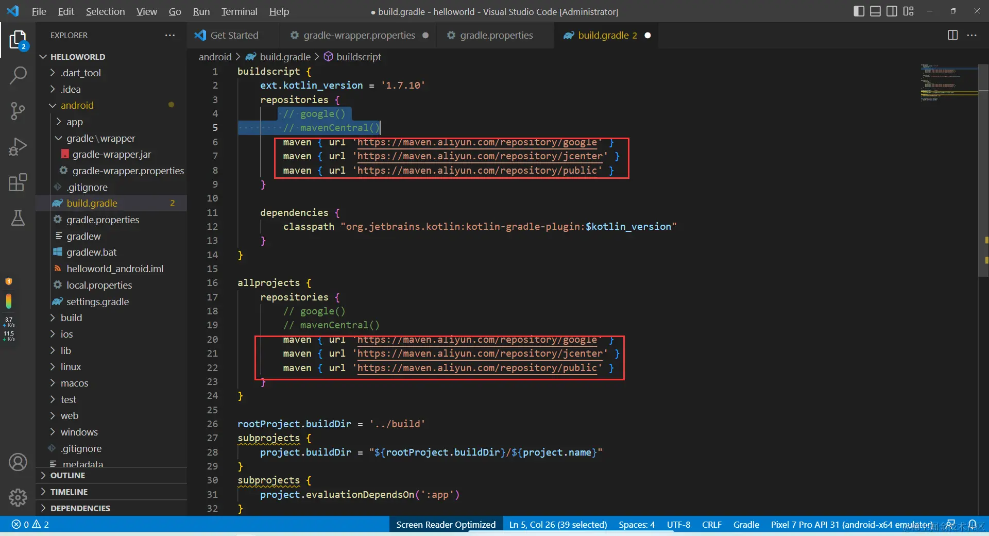The height and width of the screenshot is (536, 989).
Task: Expand the OUTLINE section
Action: click(111, 475)
